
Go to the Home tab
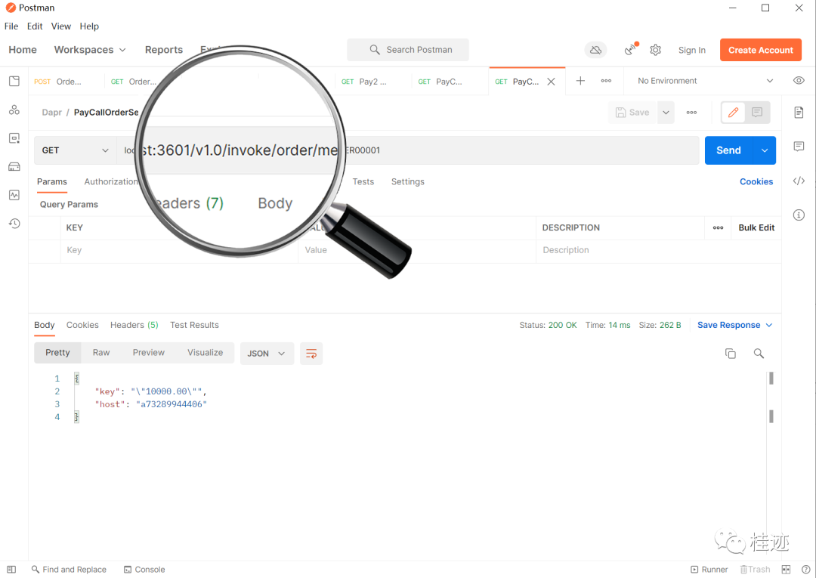coord(23,50)
